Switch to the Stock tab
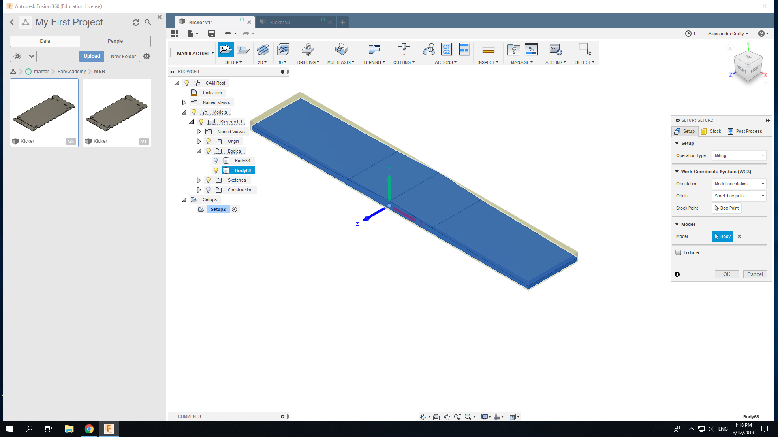778x437 pixels. pos(711,131)
